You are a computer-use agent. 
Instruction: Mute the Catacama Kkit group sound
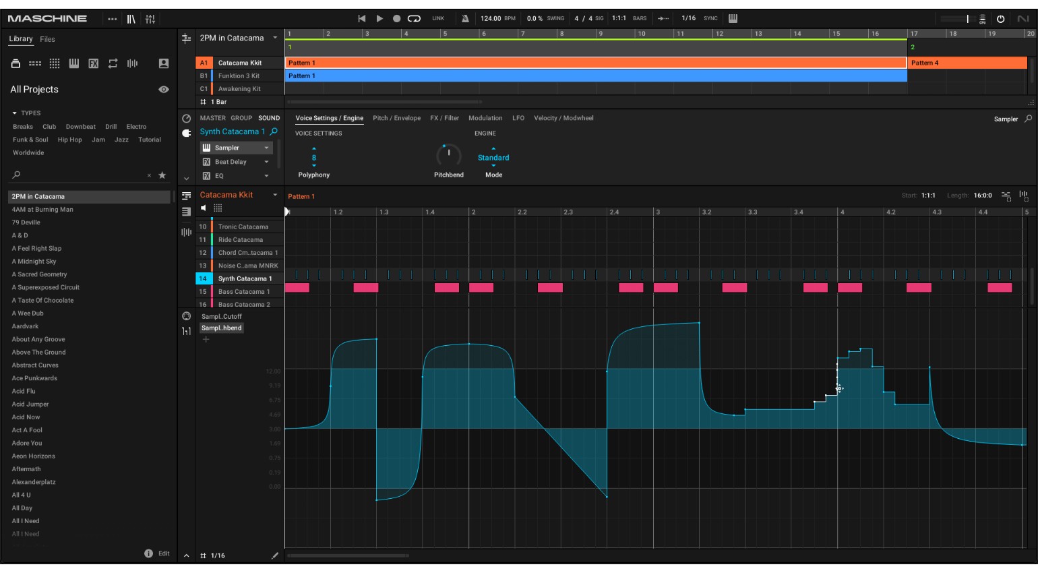[202, 208]
